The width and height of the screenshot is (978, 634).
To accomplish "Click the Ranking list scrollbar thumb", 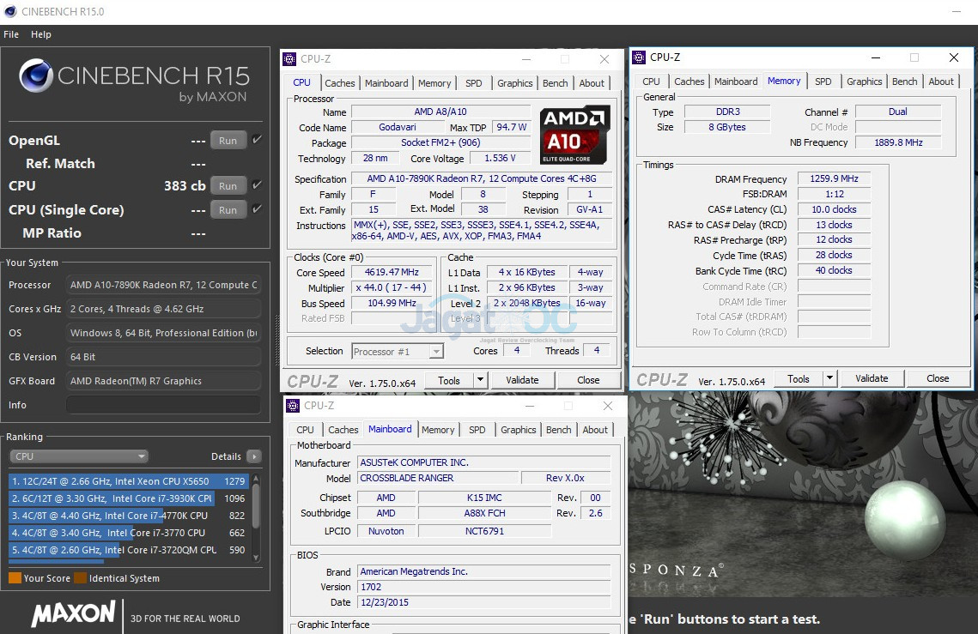I will 256,506.
